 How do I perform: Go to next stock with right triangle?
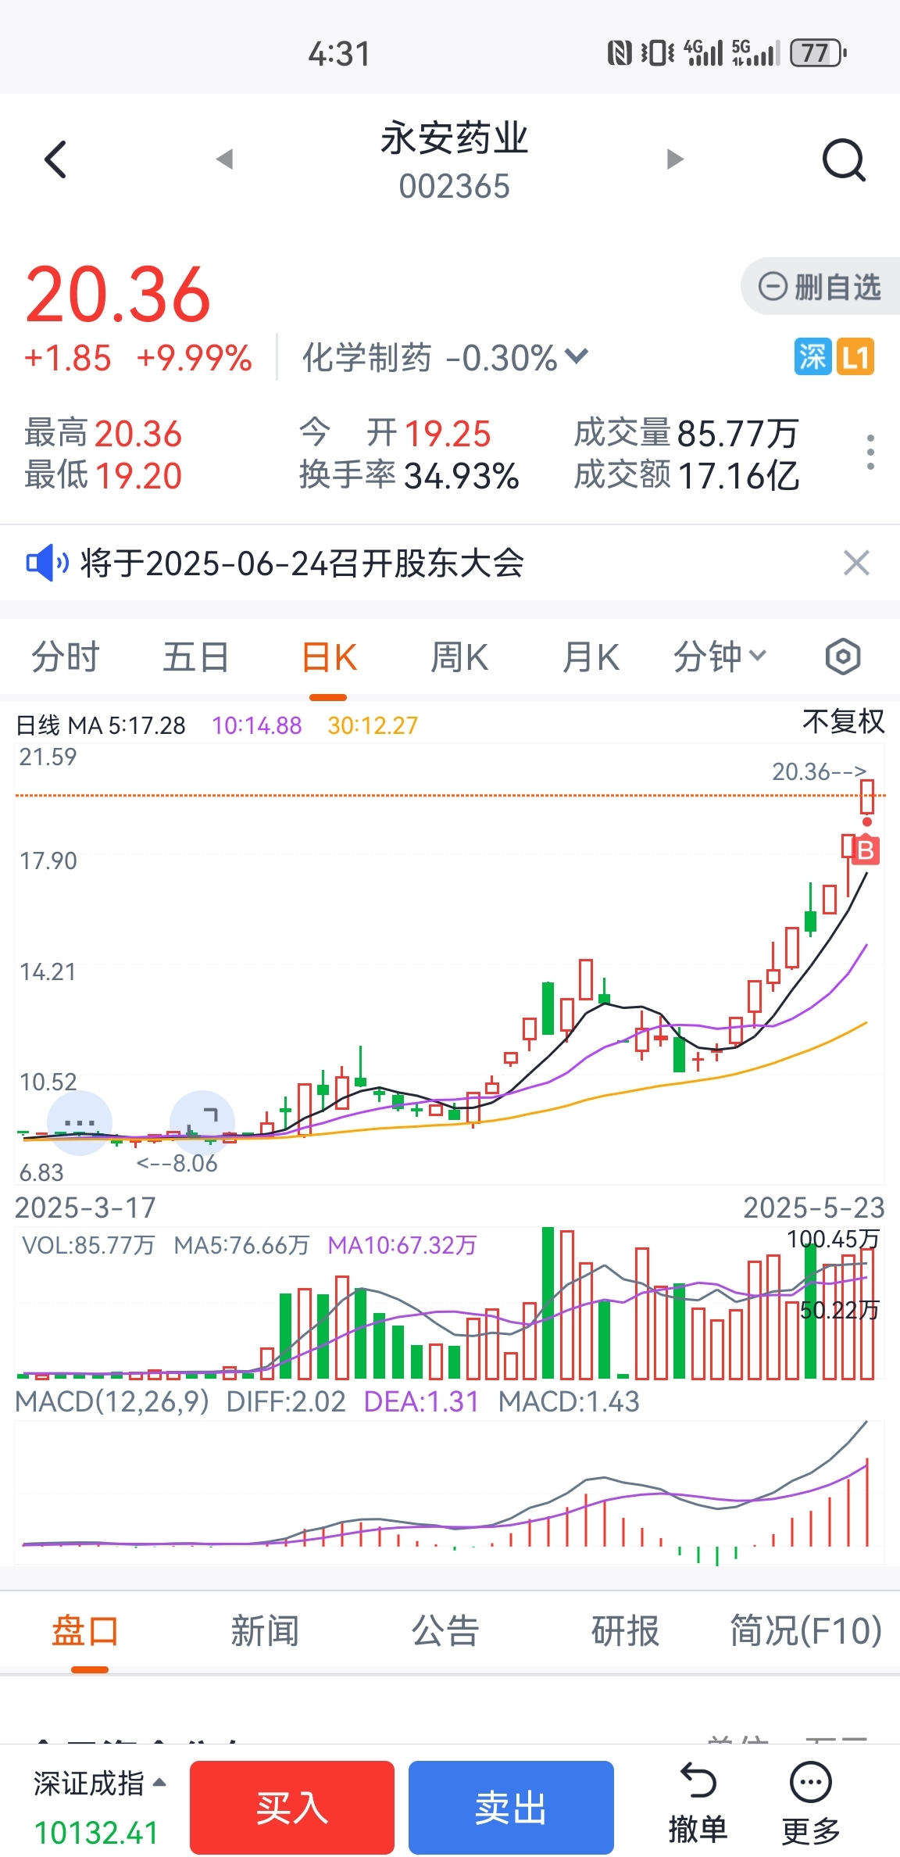tap(675, 159)
